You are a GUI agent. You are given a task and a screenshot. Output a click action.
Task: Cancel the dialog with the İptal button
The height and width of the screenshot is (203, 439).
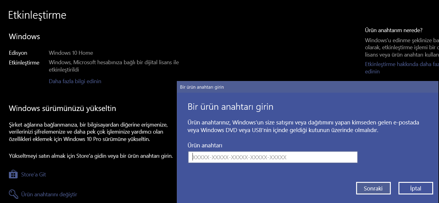click(416, 188)
